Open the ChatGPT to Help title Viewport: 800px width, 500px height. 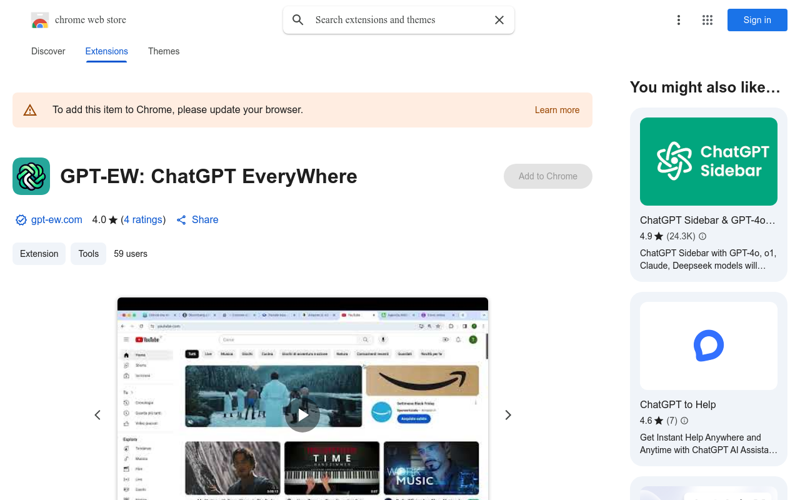point(678,404)
